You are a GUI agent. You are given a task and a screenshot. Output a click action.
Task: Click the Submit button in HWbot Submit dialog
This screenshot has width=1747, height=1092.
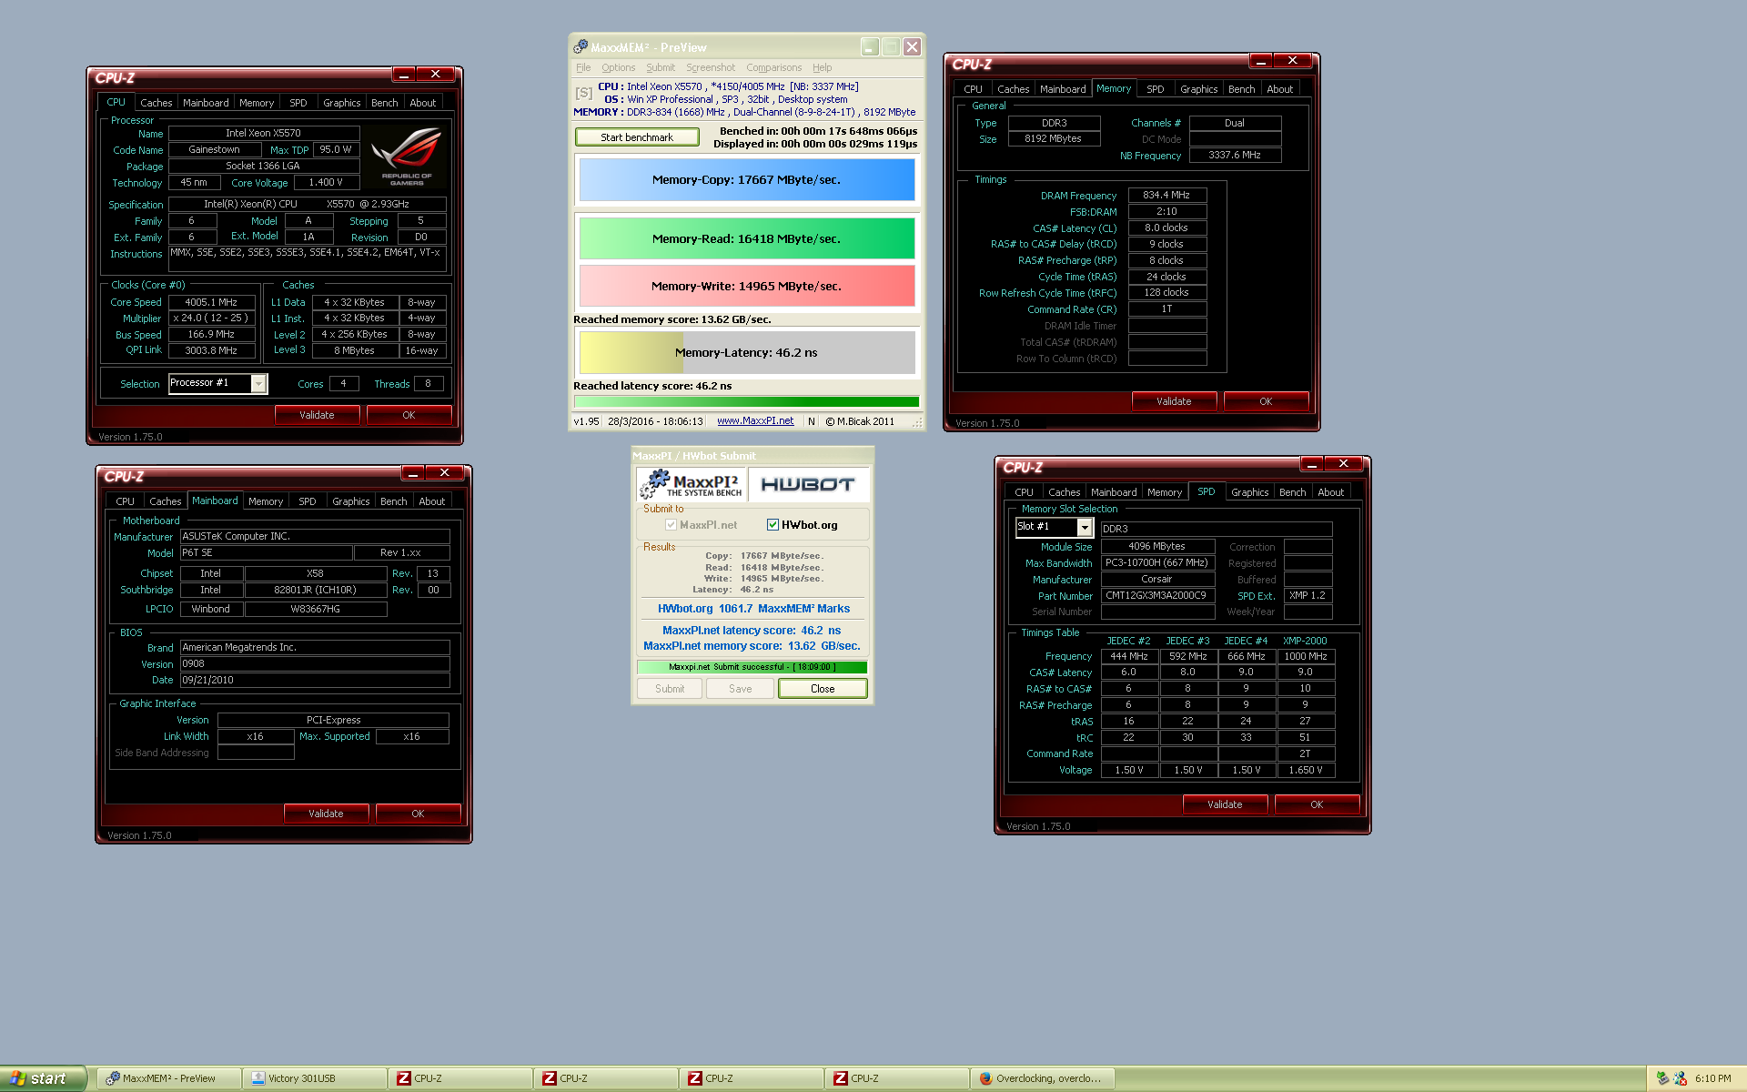click(x=670, y=689)
